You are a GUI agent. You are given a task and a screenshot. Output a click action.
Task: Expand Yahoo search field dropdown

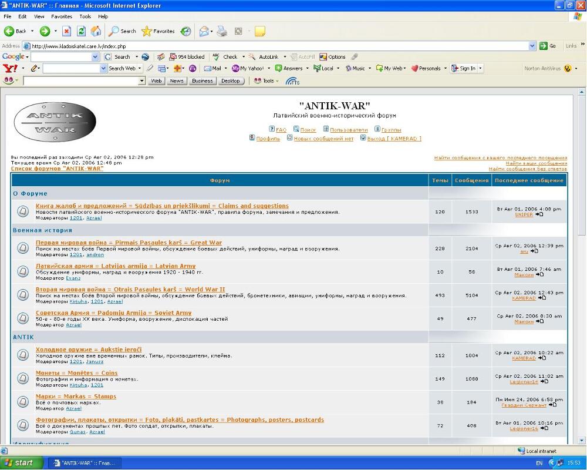tap(103, 68)
